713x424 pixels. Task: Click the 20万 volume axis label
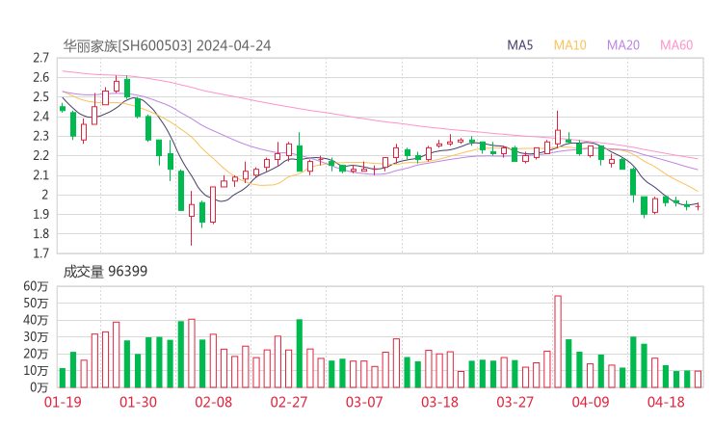(x=36, y=354)
